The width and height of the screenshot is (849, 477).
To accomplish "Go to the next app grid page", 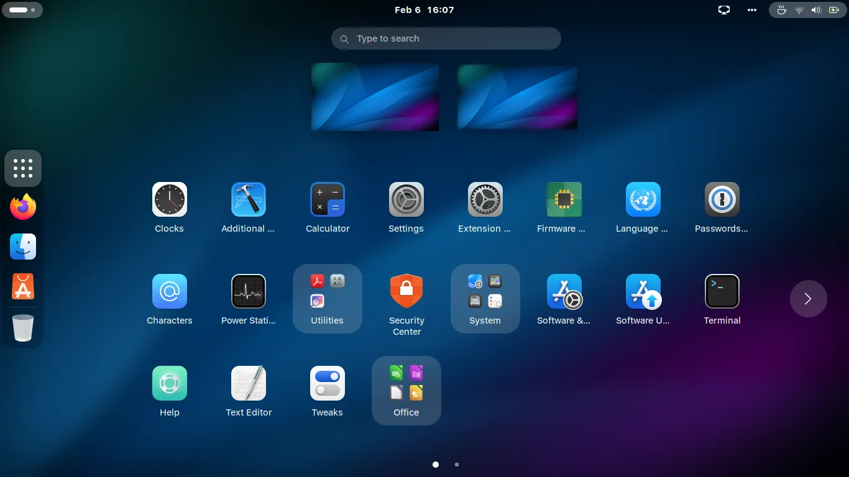I will [x=808, y=299].
